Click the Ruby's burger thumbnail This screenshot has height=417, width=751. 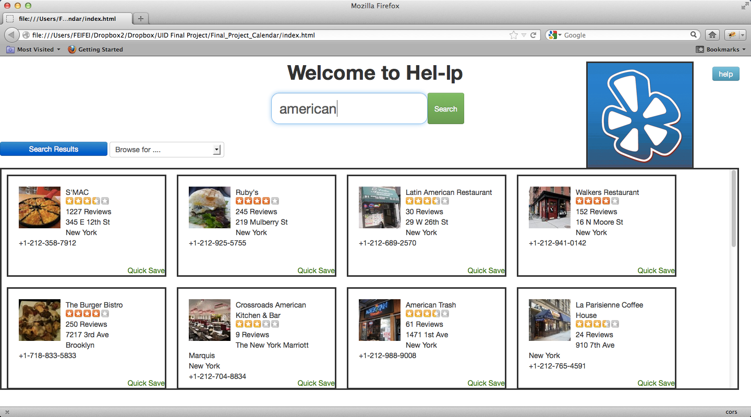210,207
